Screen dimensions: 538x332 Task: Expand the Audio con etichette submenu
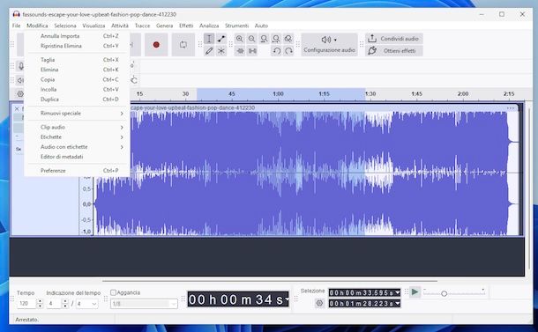(x=78, y=147)
